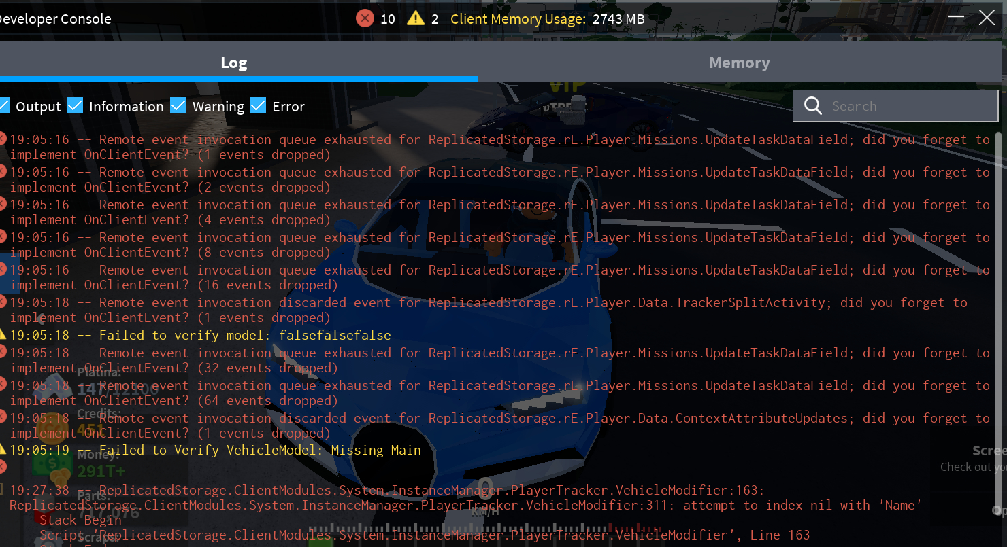Click the 19:27:38 VehicleModifier:163 error line
1007x547 pixels.
click(x=387, y=490)
